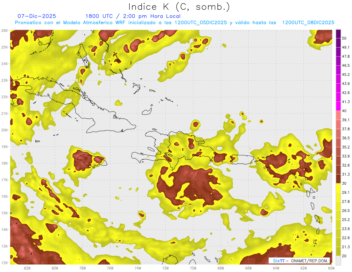352x272 pixels.
Task: Click the magenta swatch between 40 and 41.3
Action: point(338,106)
